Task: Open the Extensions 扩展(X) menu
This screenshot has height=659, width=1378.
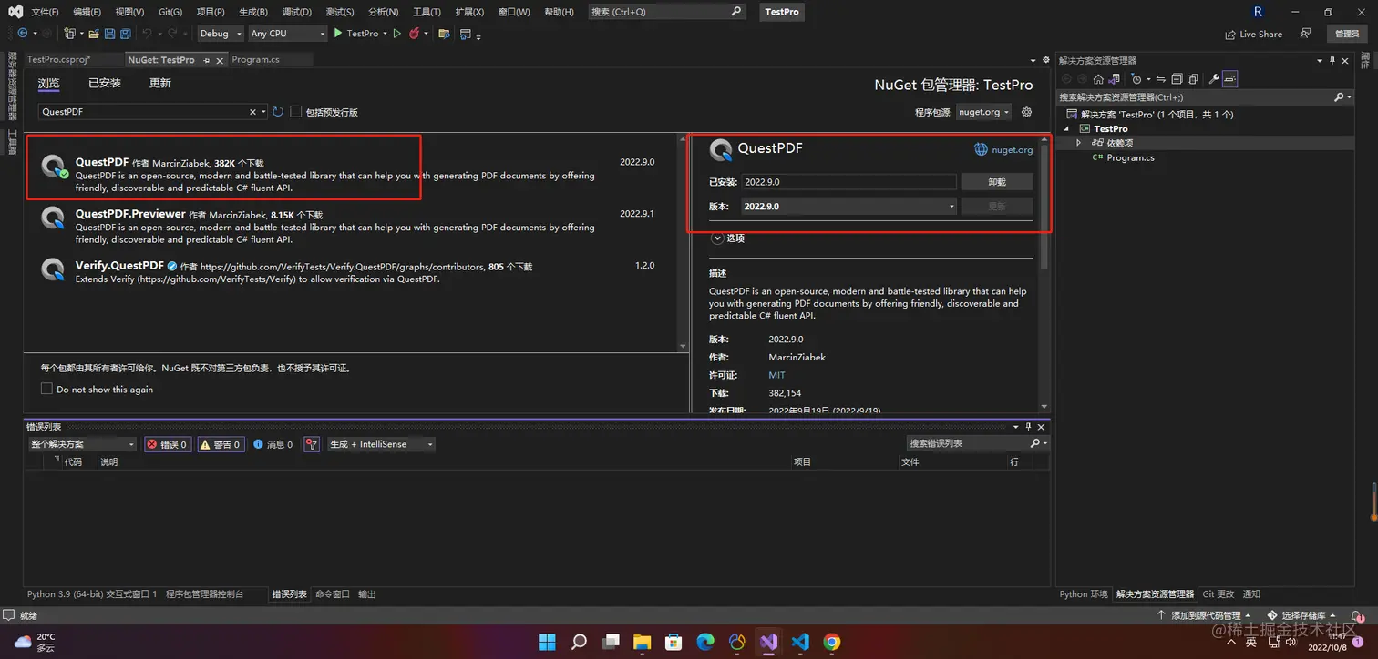Action: pyautogui.click(x=469, y=12)
